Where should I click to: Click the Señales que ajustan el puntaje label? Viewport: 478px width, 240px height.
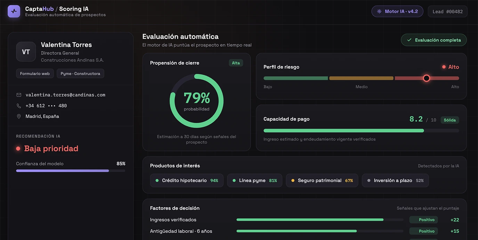428,208
